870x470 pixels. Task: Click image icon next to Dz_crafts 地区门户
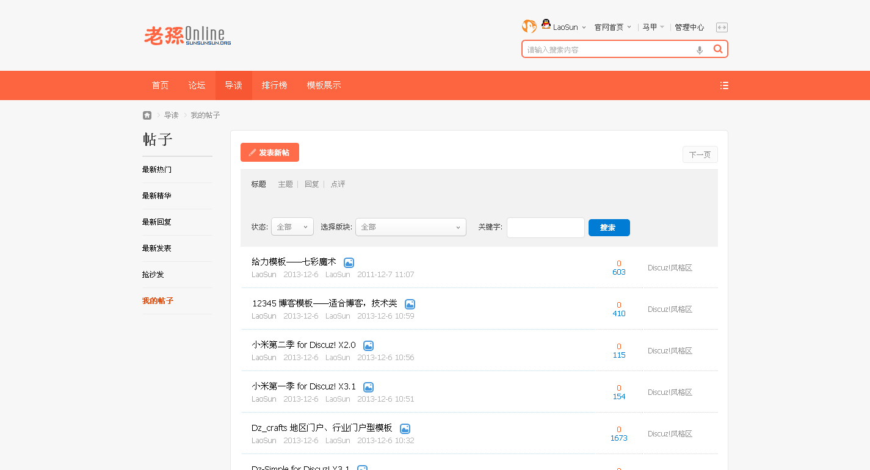[405, 428]
